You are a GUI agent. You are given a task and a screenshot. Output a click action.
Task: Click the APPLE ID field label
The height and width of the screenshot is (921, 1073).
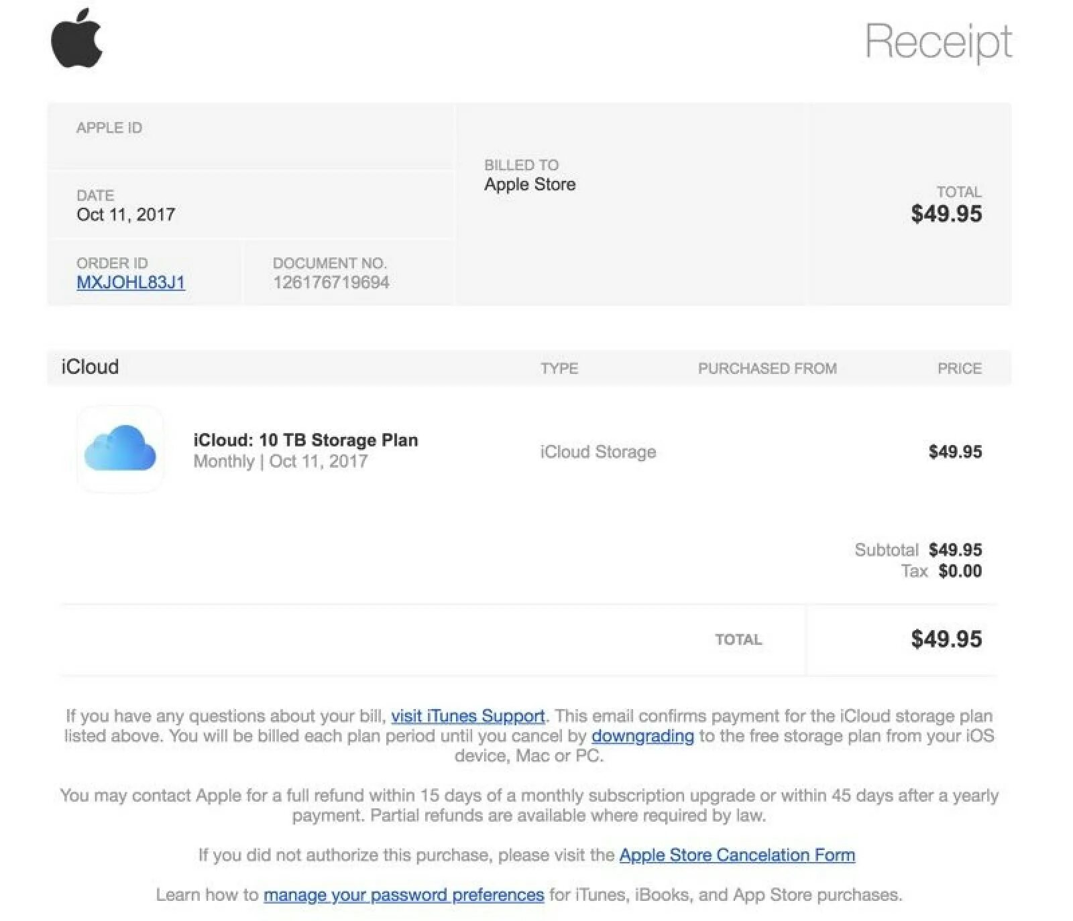109,128
